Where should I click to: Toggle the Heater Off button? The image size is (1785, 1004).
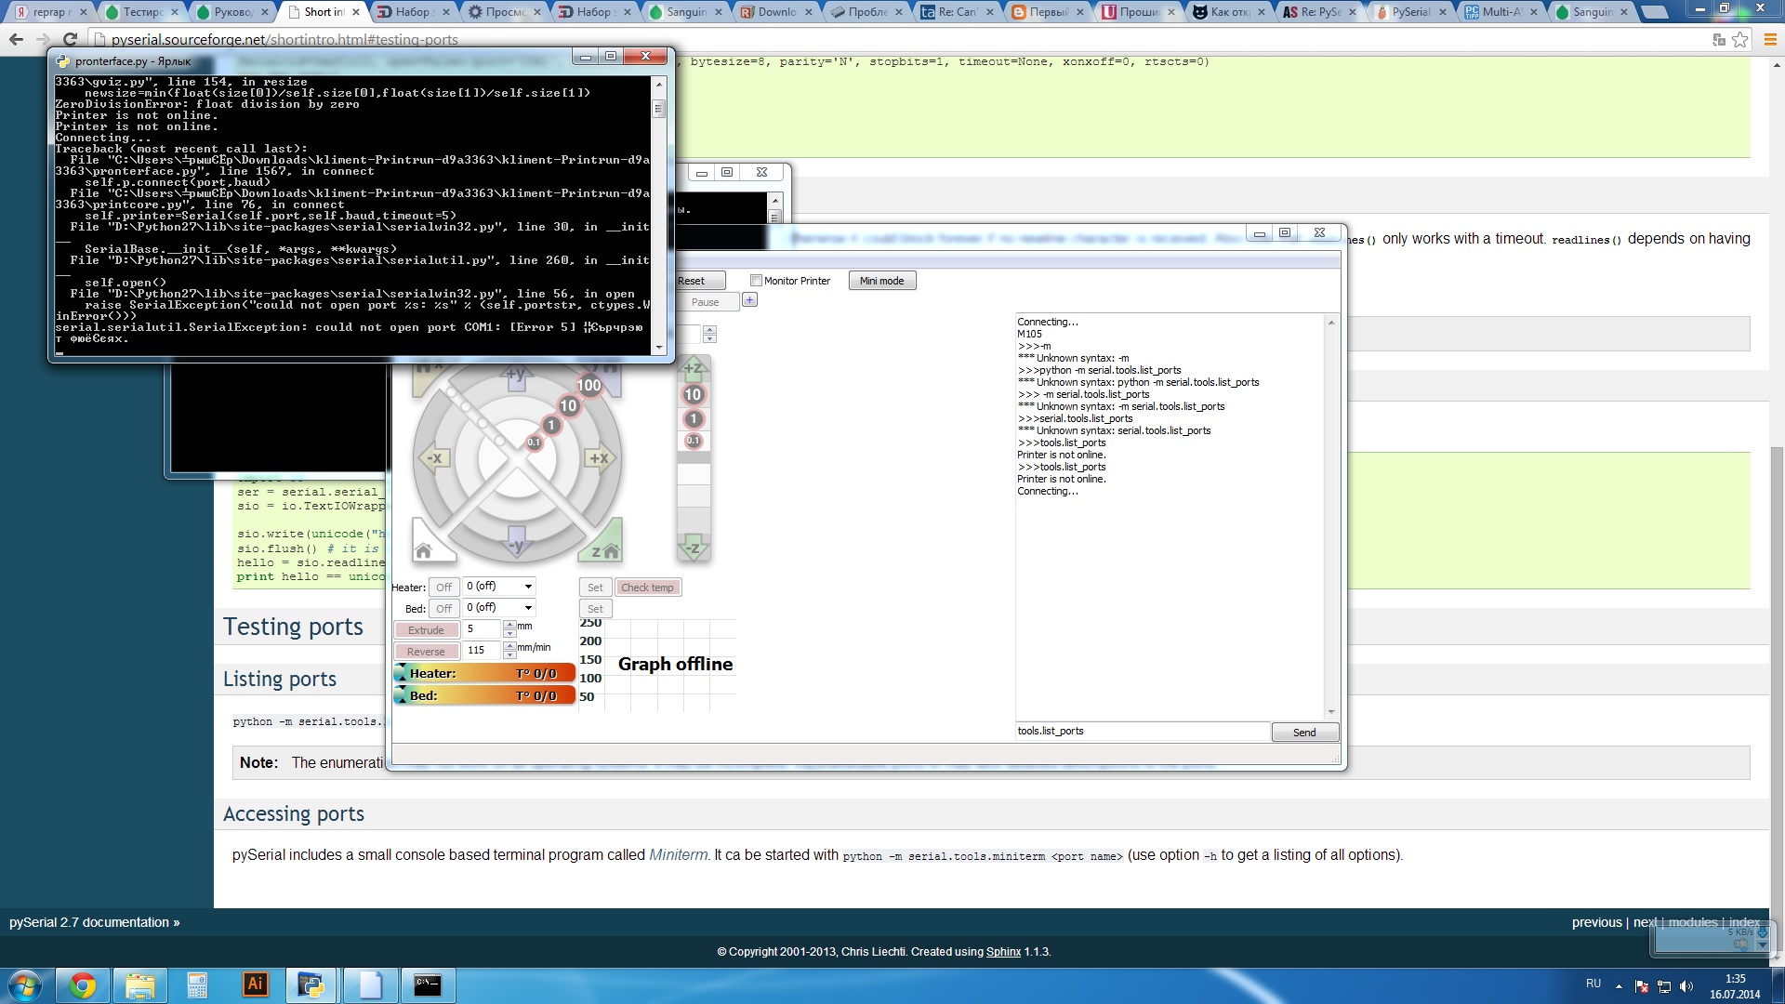coord(443,588)
